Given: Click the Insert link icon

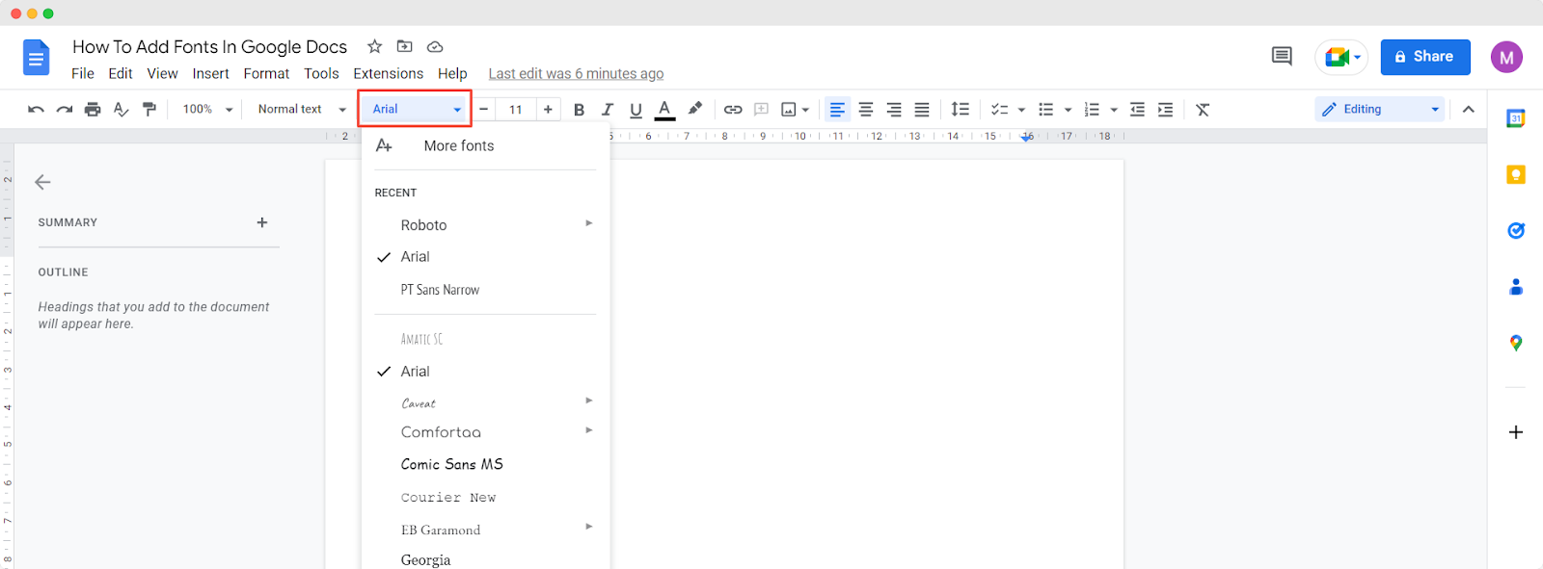Looking at the screenshot, I should (x=733, y=110).
